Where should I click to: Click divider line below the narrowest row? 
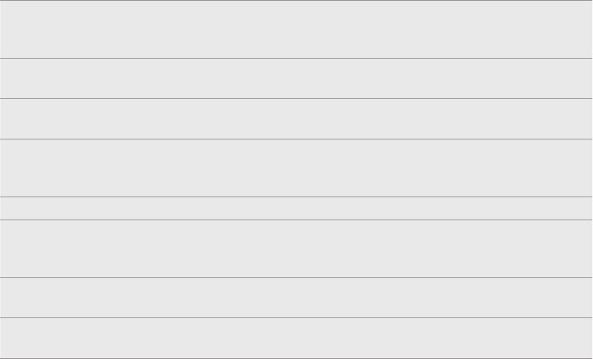coord(296,220)
